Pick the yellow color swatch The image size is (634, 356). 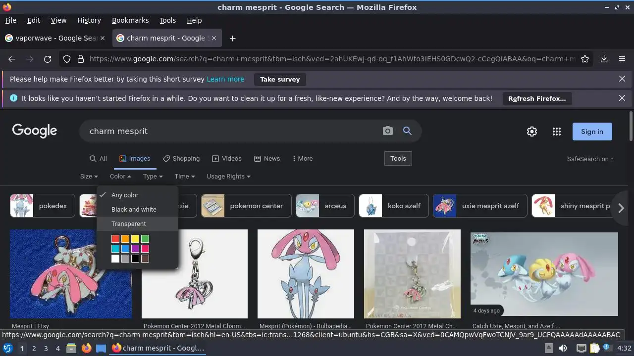(135, 239)
